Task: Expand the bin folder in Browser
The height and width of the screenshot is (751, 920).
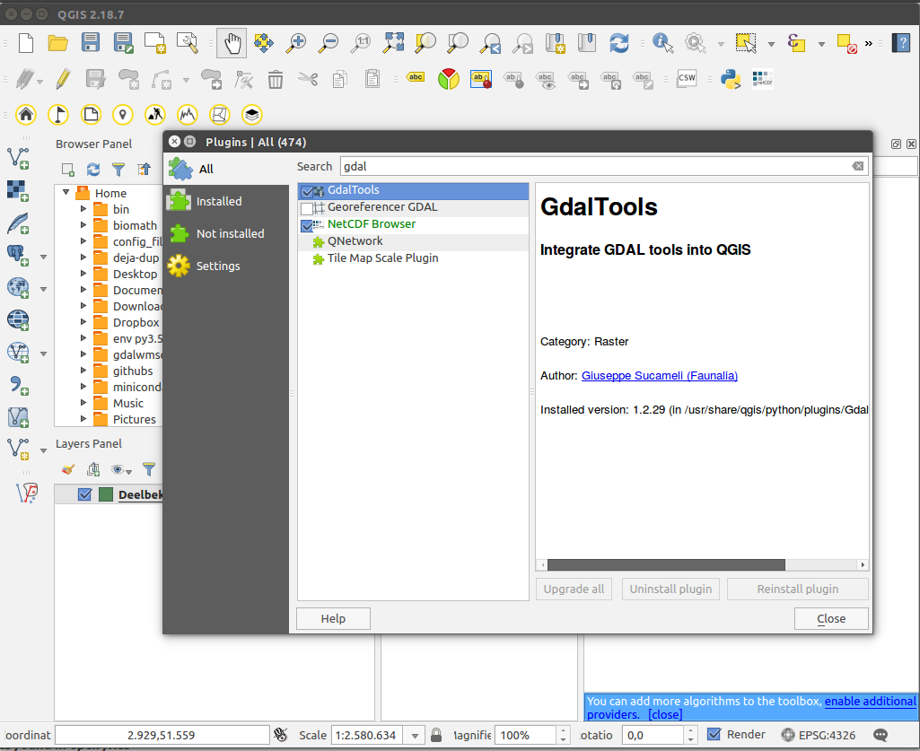Action: point(83,208)
